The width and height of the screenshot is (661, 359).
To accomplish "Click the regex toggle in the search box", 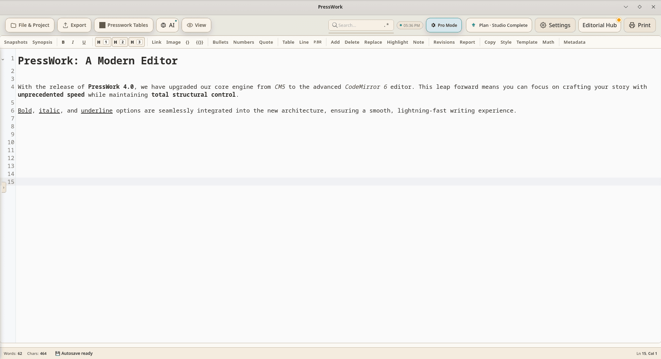I will (x=387, y=25).
